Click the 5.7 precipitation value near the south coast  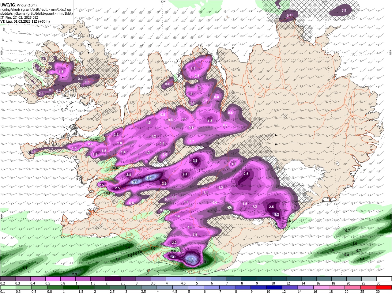point(191,259)
